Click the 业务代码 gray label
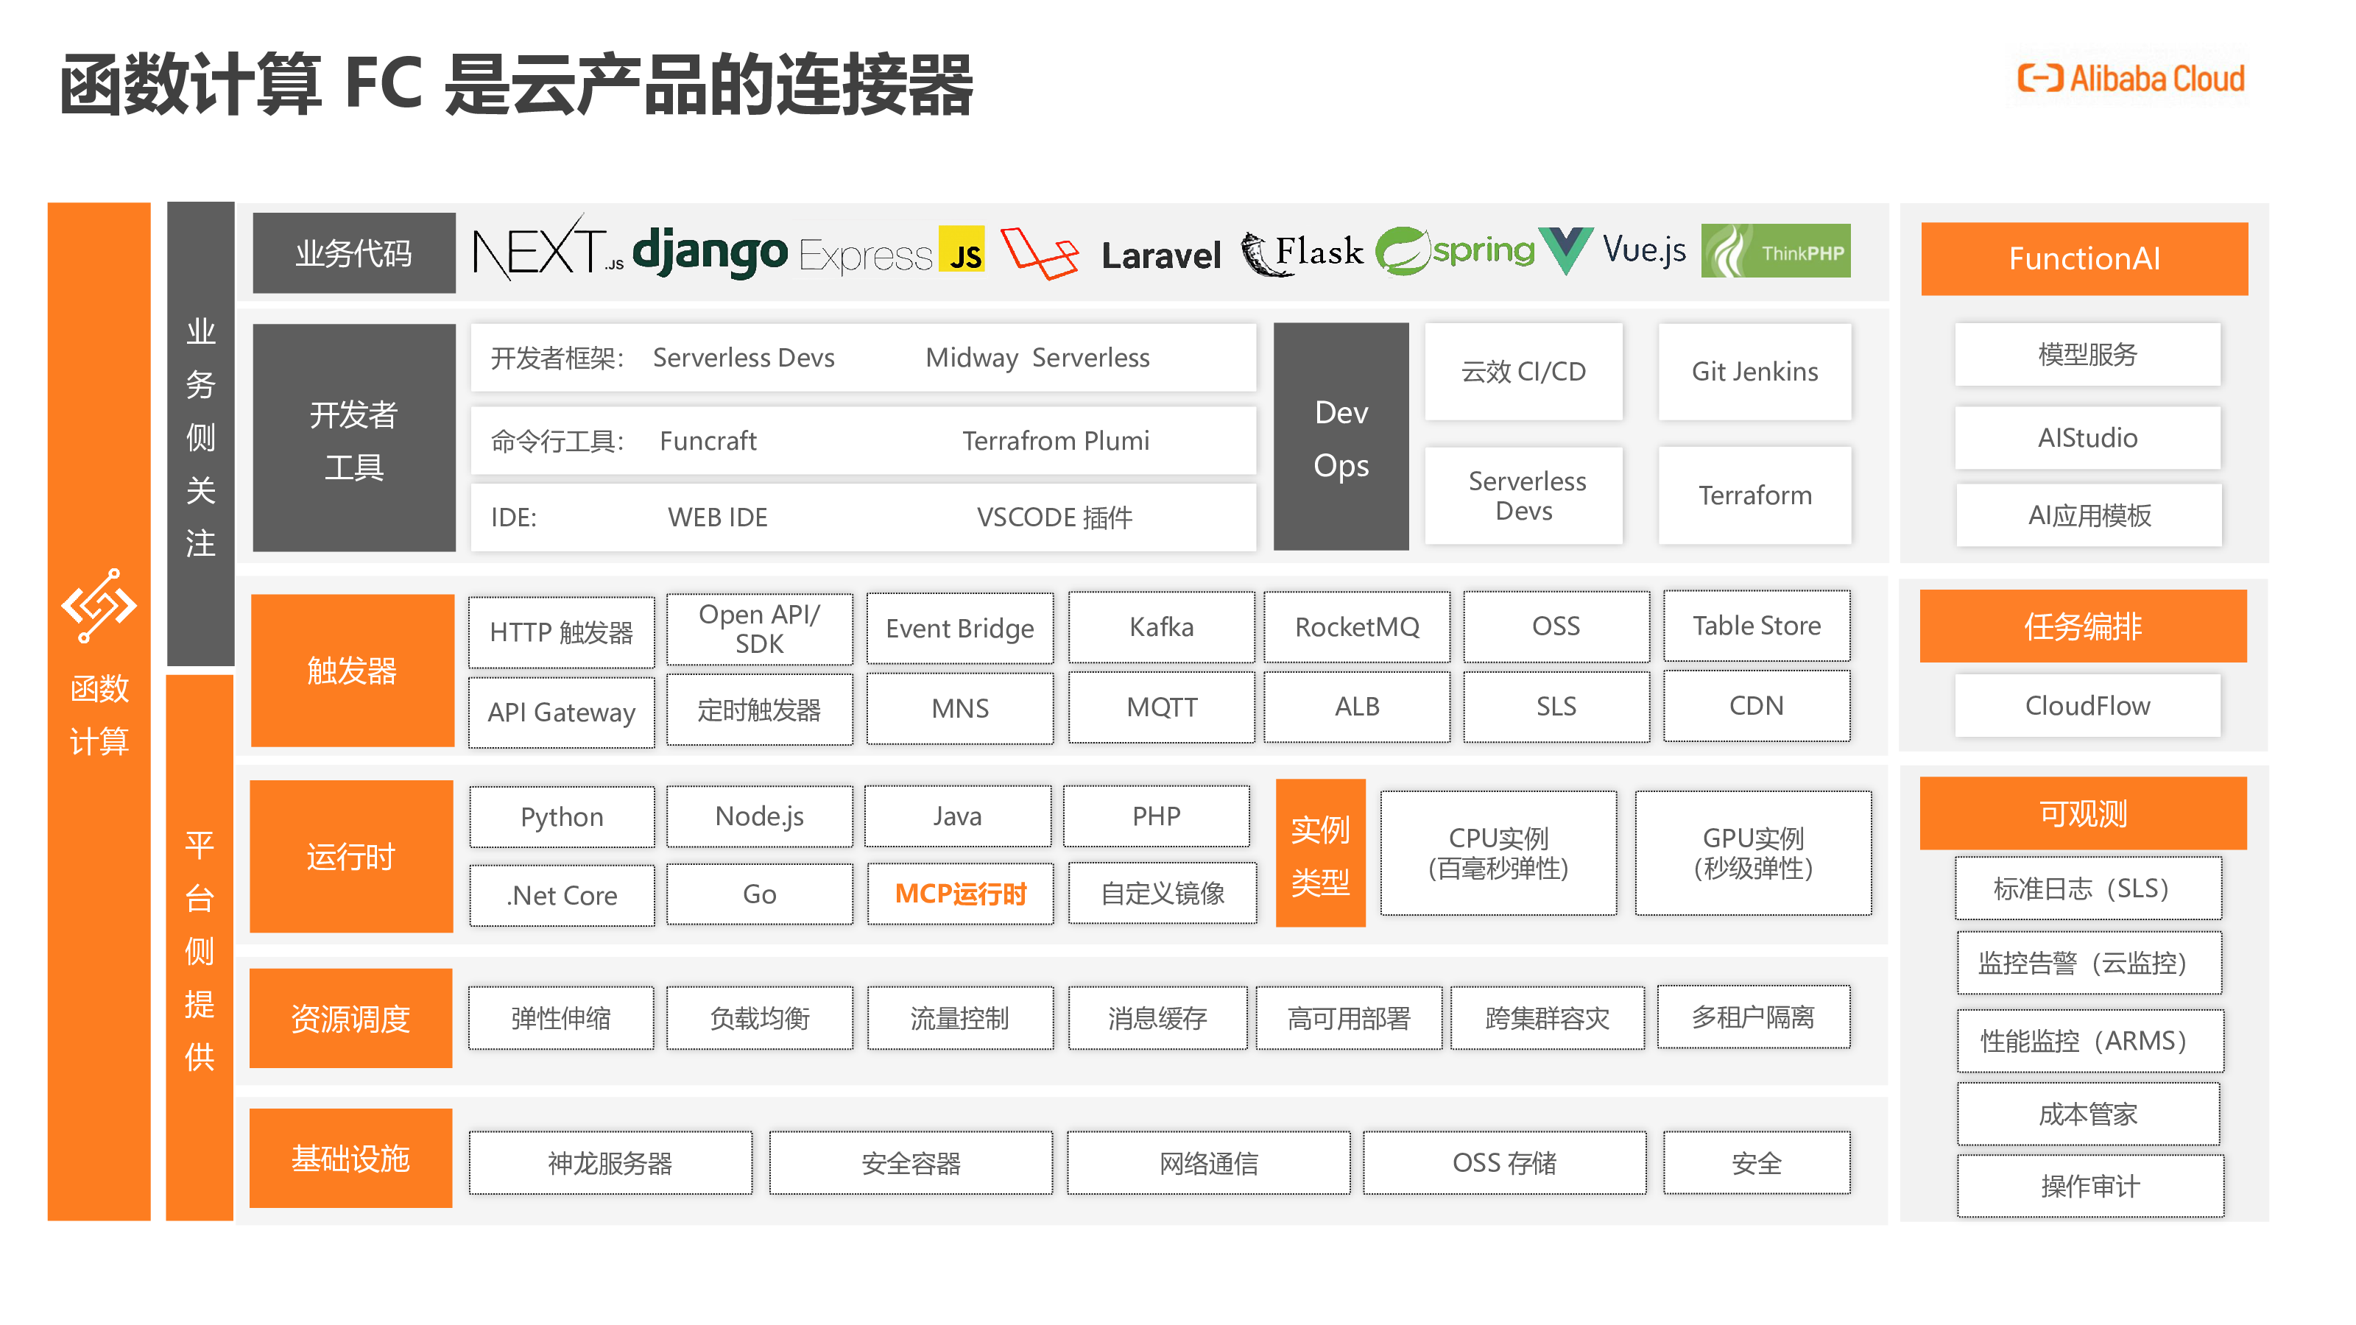 click(354, 253)
